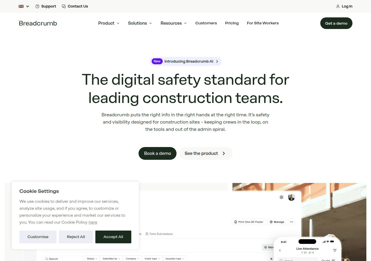The height and width of the screenshot is (261, 371).
Task: Click the purple New badge
Action: [157, 61]
